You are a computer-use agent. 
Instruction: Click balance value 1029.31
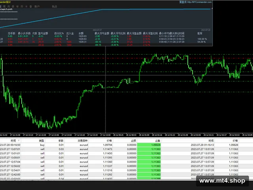[83, 42]
